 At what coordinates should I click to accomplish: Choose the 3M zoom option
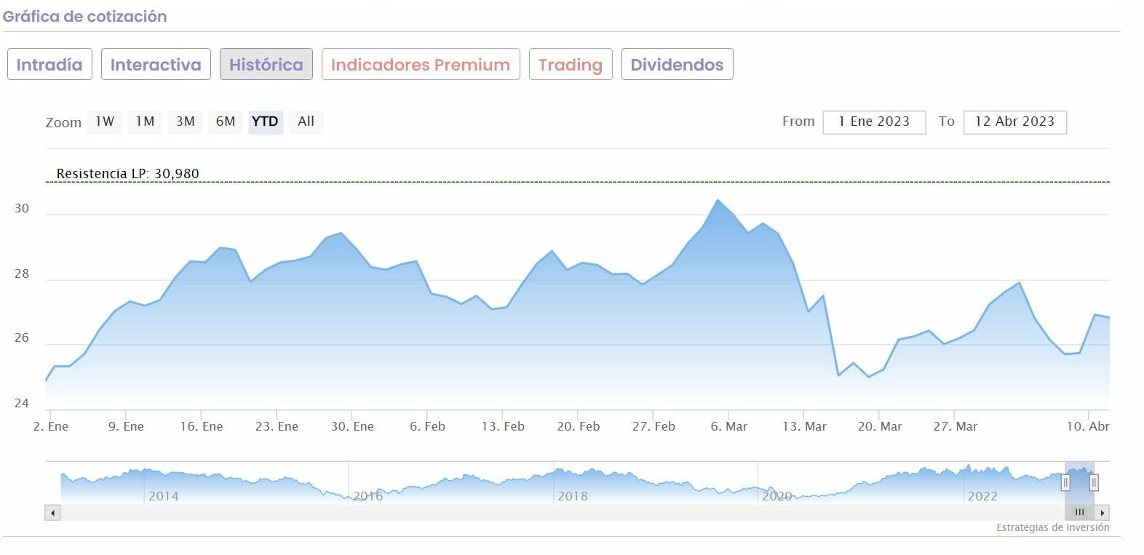click(186, 121)
